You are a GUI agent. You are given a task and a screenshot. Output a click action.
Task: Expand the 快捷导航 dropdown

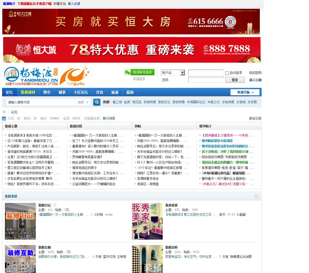(245, 92)
